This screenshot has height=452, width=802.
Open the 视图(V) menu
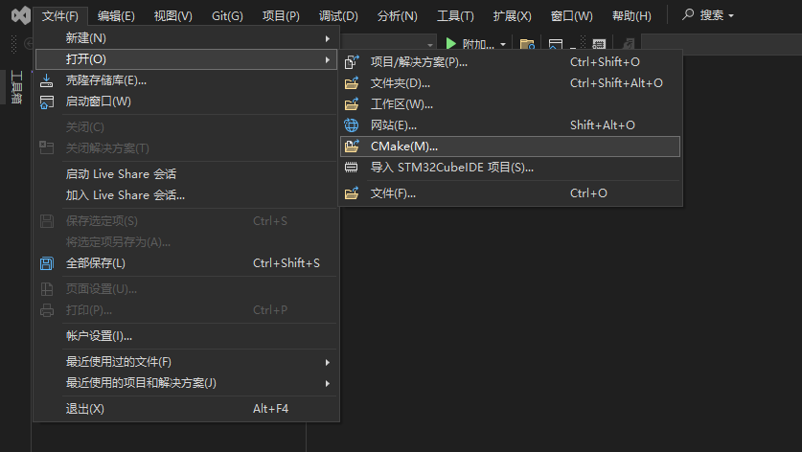(x=173, y=16)
